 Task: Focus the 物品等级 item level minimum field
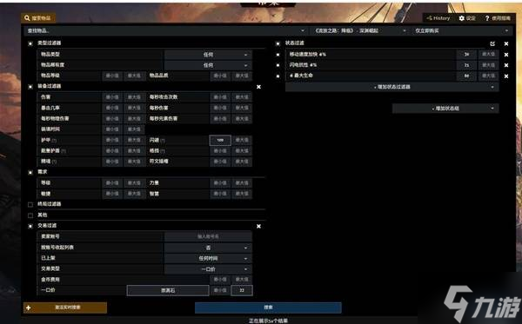point(112,76)
